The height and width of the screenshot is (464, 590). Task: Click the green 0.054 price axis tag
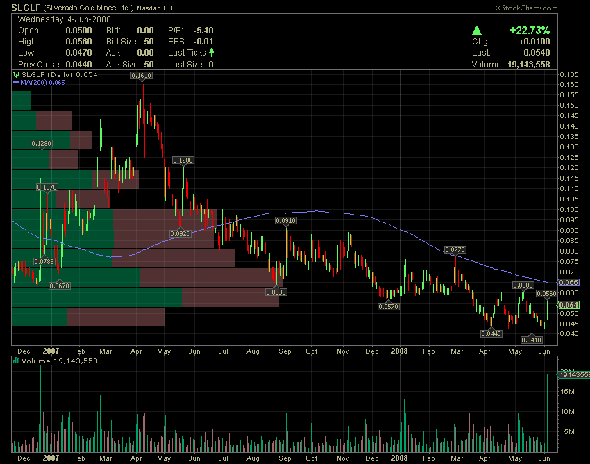568,305
